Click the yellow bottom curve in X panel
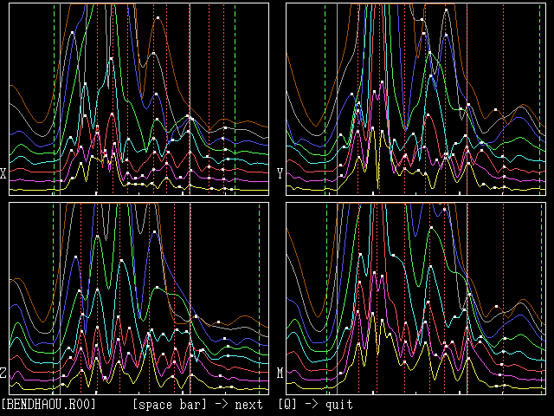 coord(35,185)
